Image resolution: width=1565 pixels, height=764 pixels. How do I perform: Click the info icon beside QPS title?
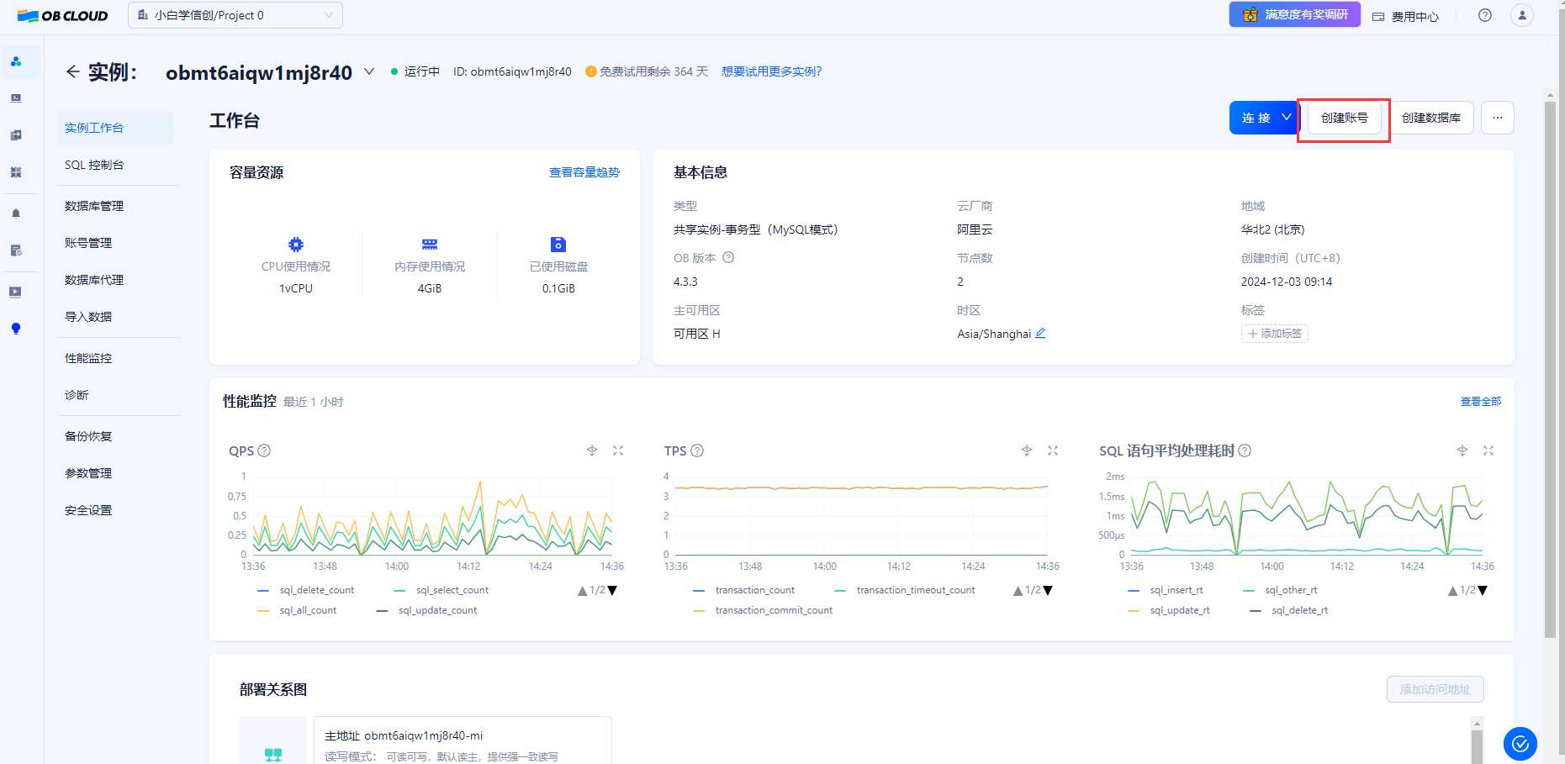[264, 450]
